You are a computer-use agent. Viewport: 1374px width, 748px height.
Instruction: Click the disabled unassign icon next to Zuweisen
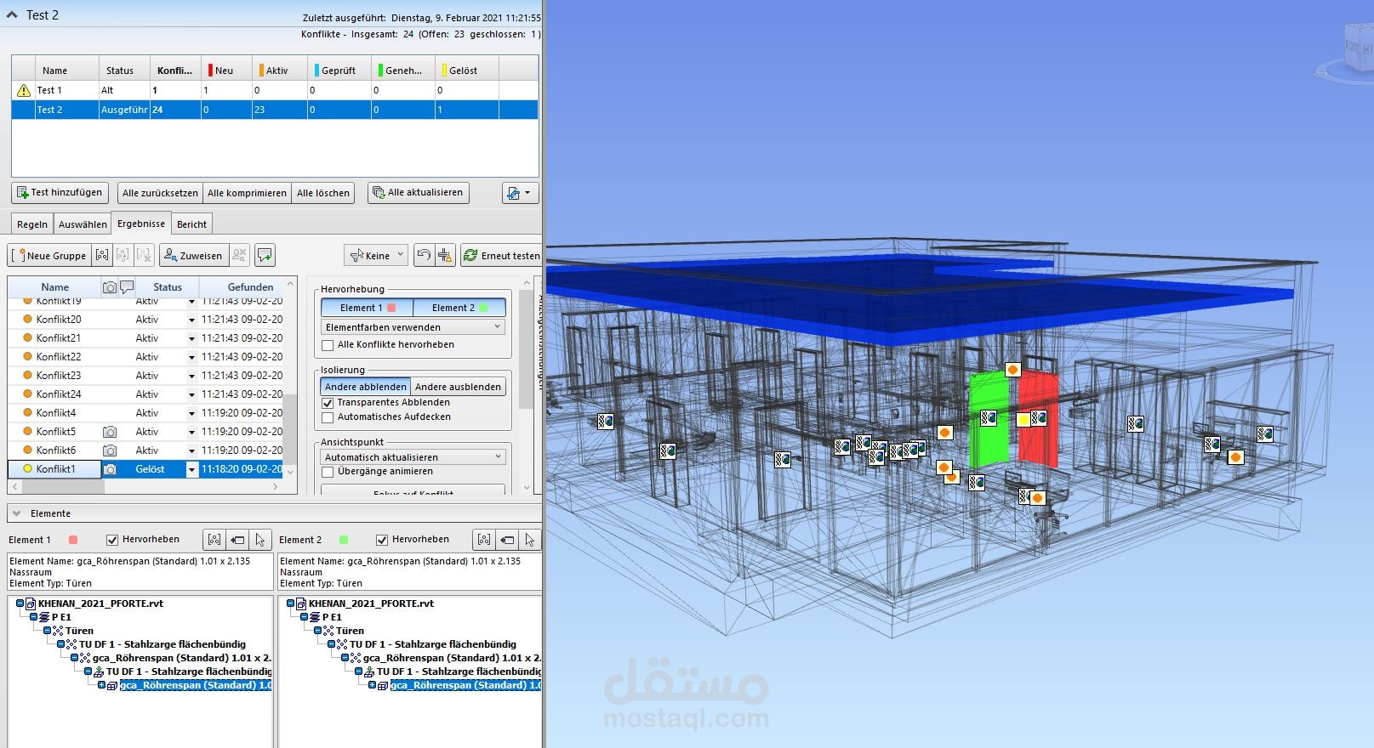point(239,255)
